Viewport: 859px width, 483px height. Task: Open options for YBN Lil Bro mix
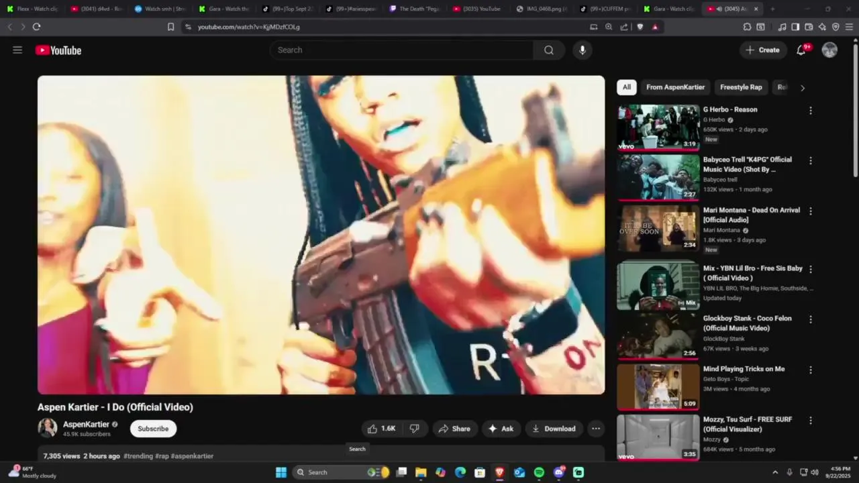(x=810, y=269)
